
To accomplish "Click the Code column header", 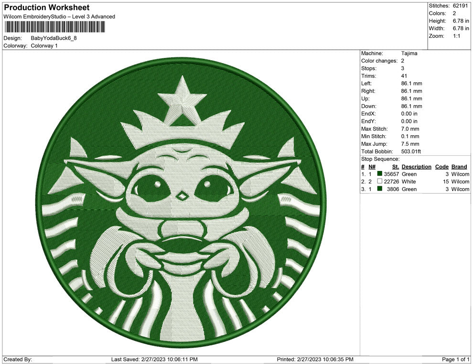I will tap(441, 167).
